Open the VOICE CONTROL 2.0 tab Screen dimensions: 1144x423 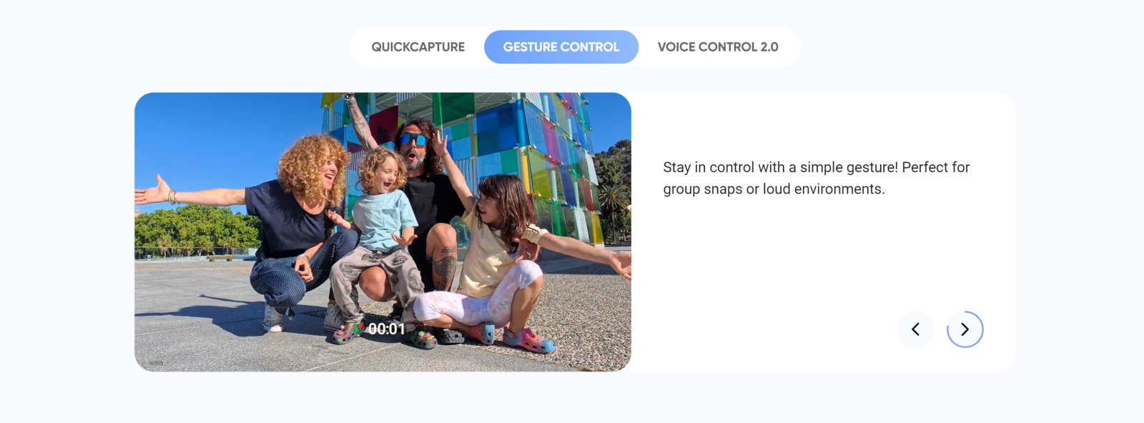click(x=718, y=47)
